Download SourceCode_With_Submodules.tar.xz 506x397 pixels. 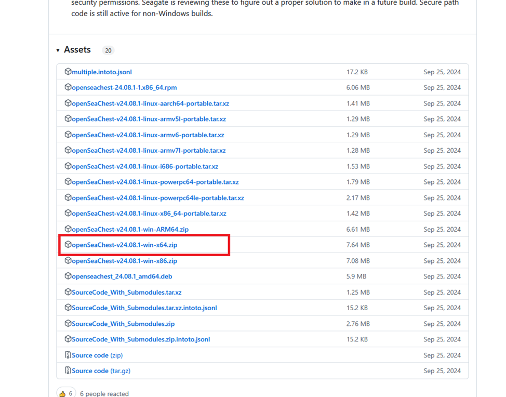tap(127, 292)
